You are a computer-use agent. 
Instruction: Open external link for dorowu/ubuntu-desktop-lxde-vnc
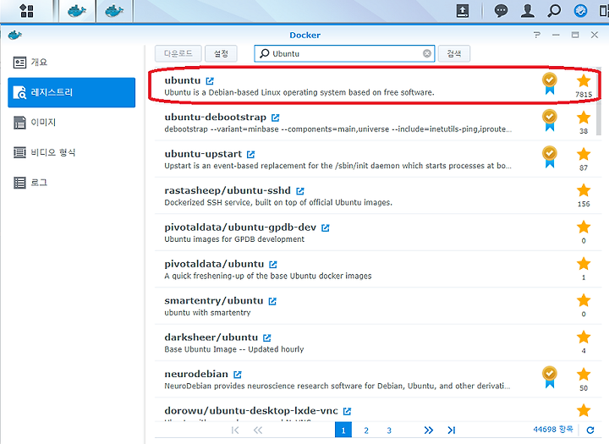click(348, 411)
